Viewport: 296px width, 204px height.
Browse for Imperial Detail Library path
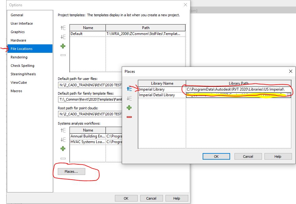tap(289, 95)
